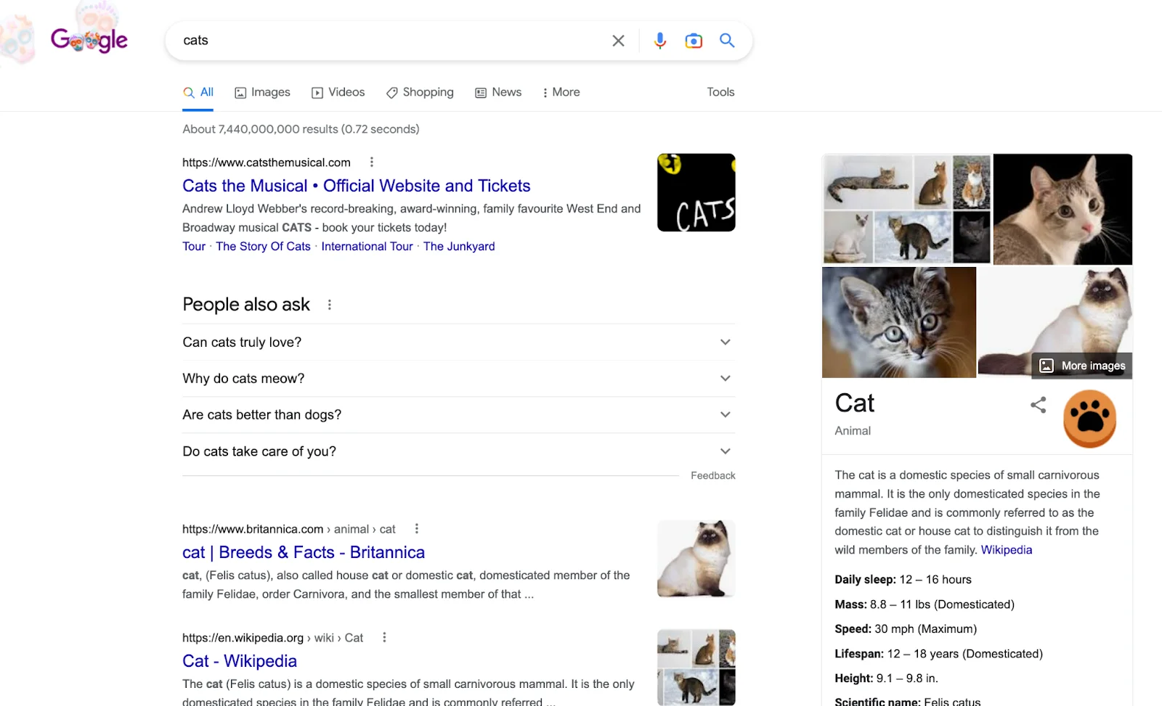Open Google Lens camera search
1162x706 pixels.
tap(694, 41)
